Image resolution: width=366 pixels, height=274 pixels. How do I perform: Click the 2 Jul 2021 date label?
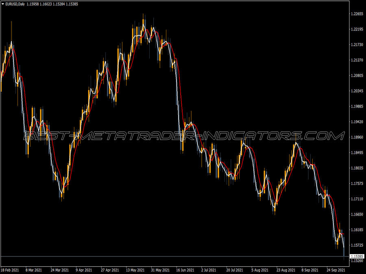click(209, 270)
